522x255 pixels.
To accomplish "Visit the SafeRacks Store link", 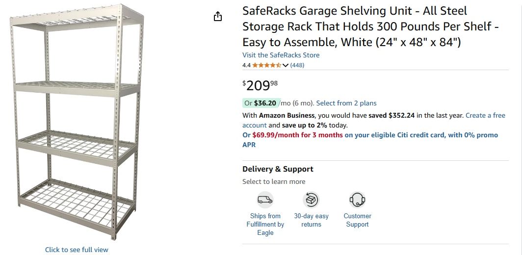I will tap(281, 55).
